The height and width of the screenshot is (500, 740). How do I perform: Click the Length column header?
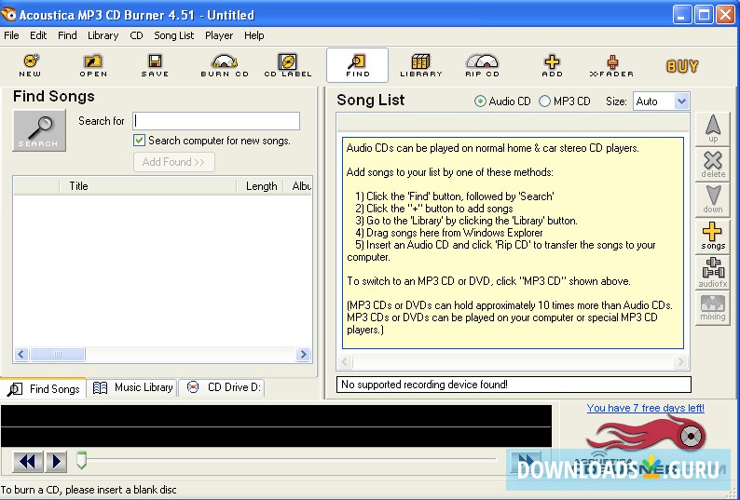tap(261, 186)
